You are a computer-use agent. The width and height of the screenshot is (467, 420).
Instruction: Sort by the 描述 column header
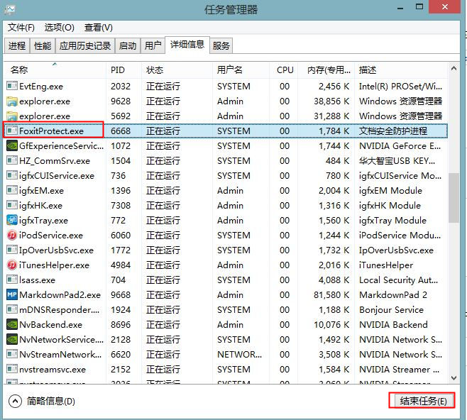point(401,70)
